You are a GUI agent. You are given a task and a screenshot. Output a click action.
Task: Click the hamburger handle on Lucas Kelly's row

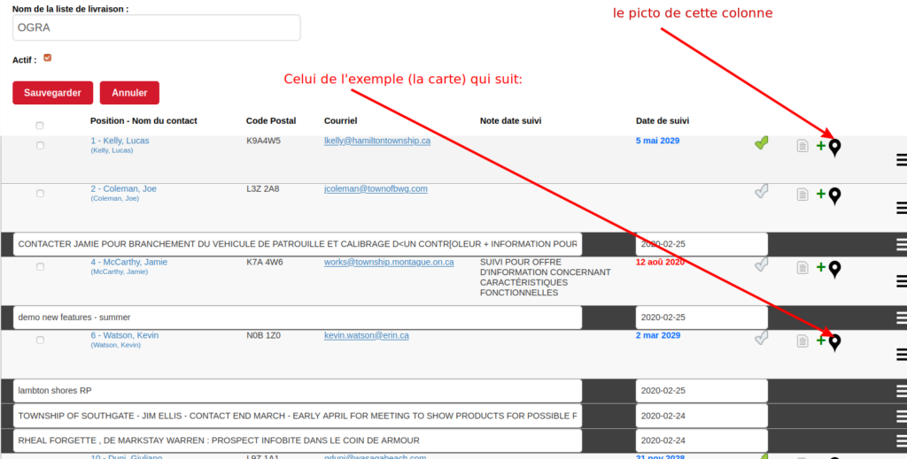901,160
